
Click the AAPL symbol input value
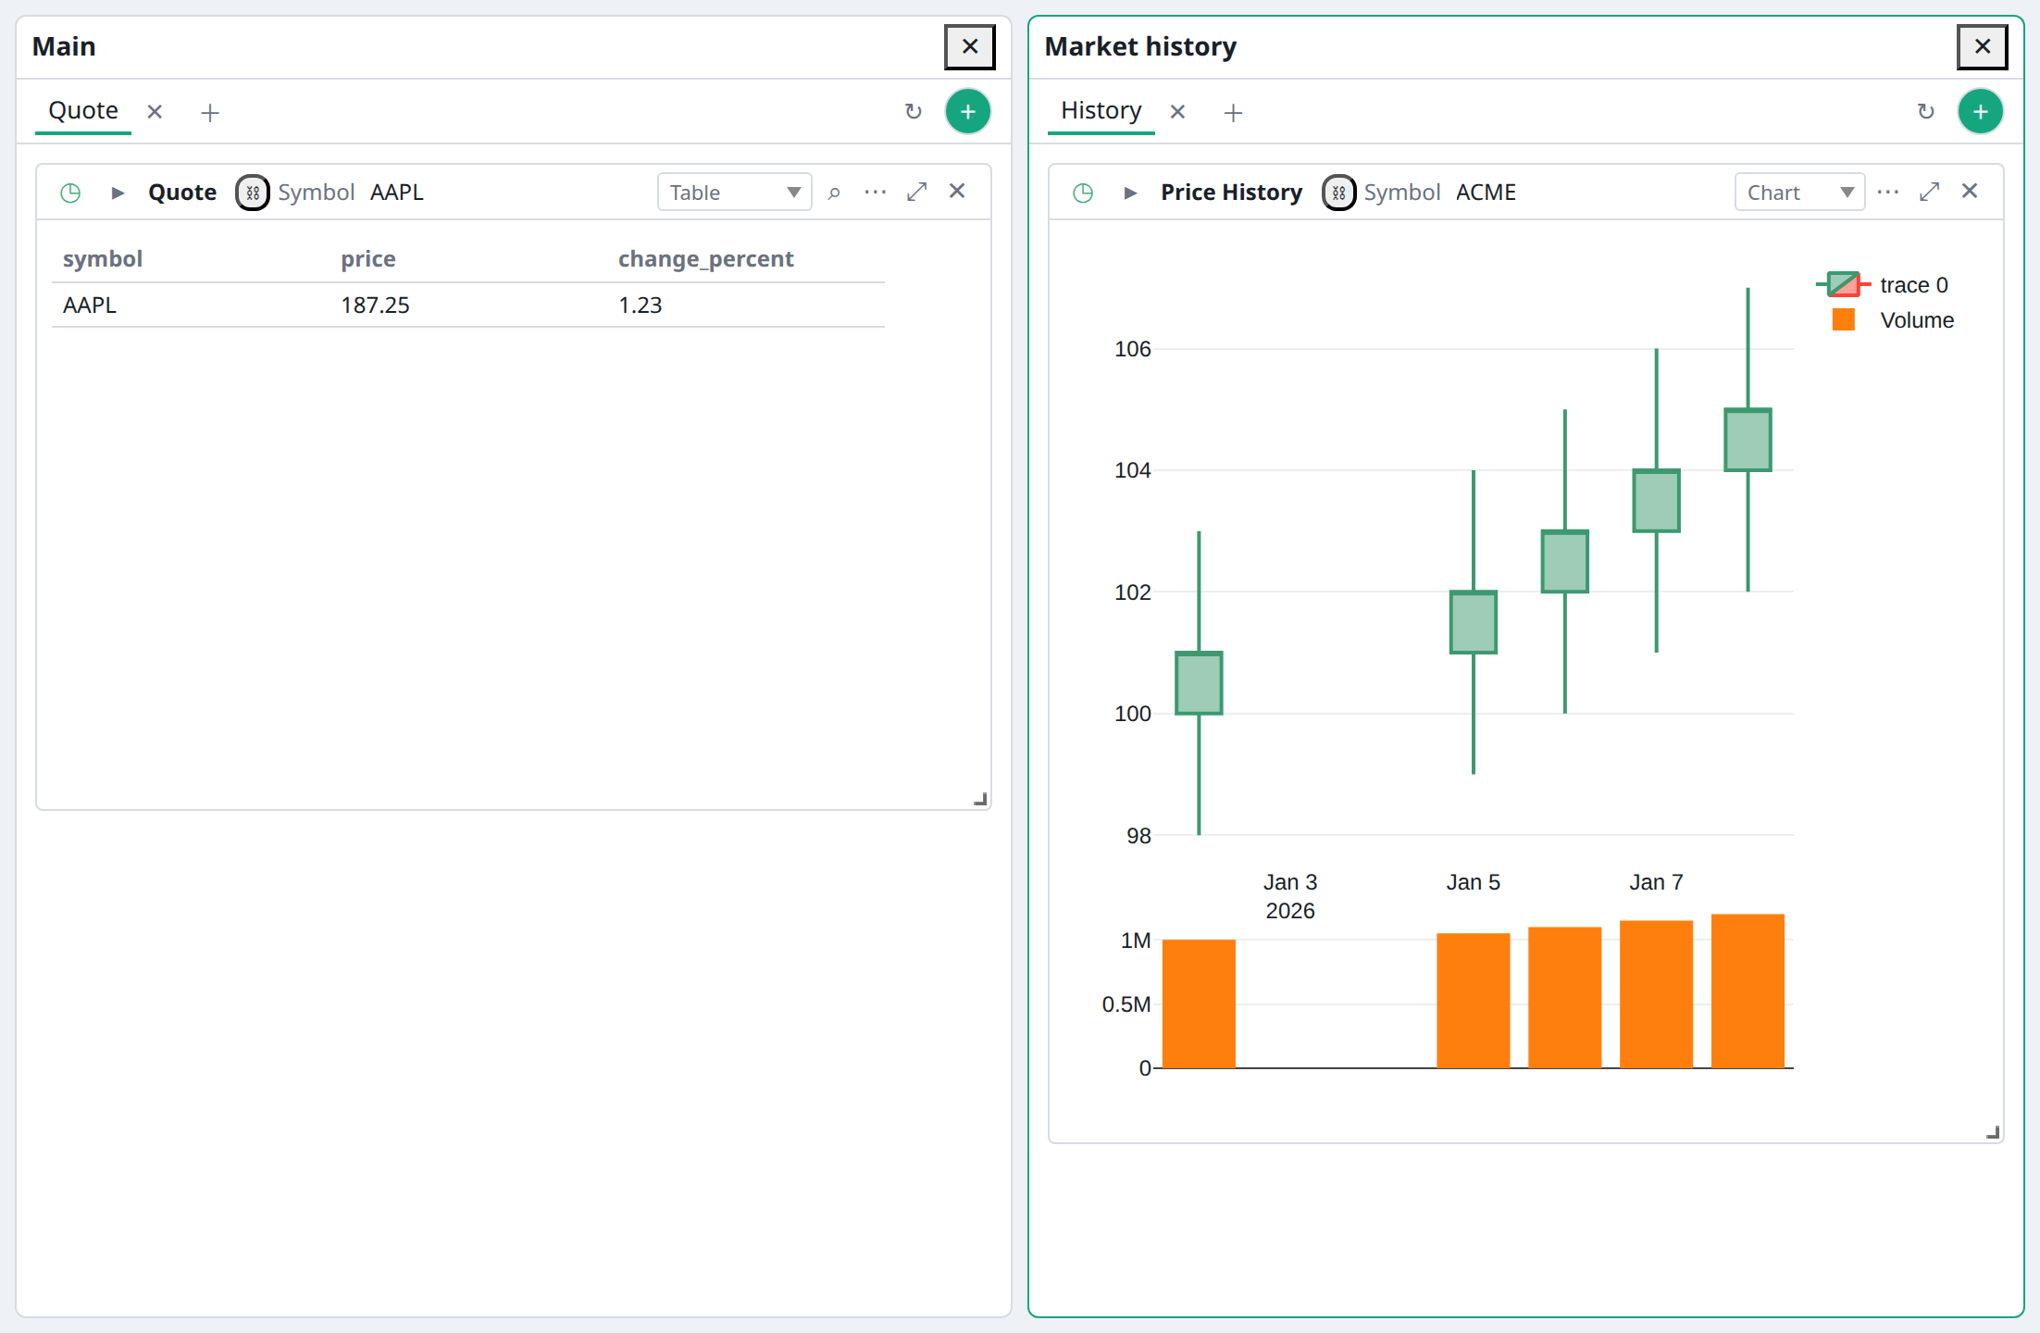(x=397, y=193)
